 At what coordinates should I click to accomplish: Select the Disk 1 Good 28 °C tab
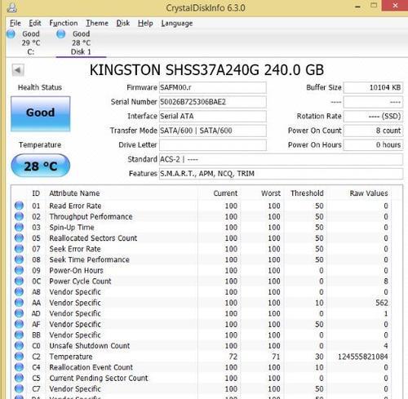tap(81, 42)
